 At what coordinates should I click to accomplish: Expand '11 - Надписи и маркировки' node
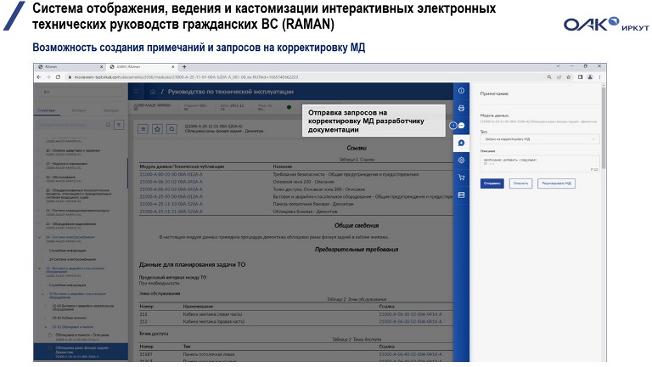point(40,164)
